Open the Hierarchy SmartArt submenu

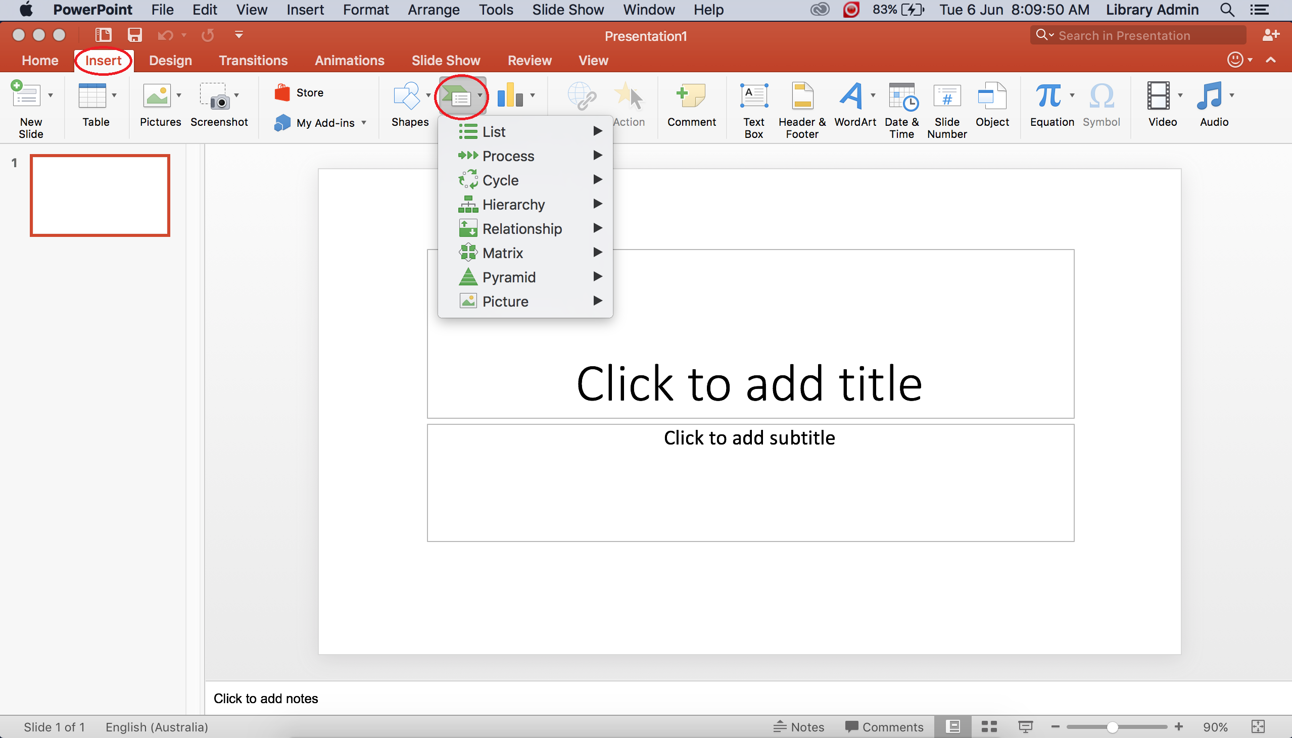click(525, 204)
